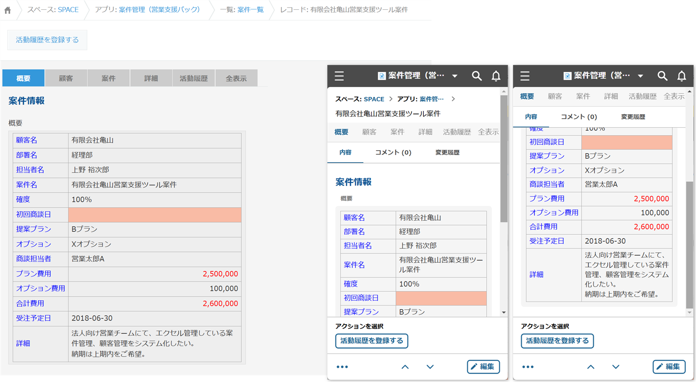
Task: Click desktop プラン費用 value 2,500,000
Action: coord(220,274)
